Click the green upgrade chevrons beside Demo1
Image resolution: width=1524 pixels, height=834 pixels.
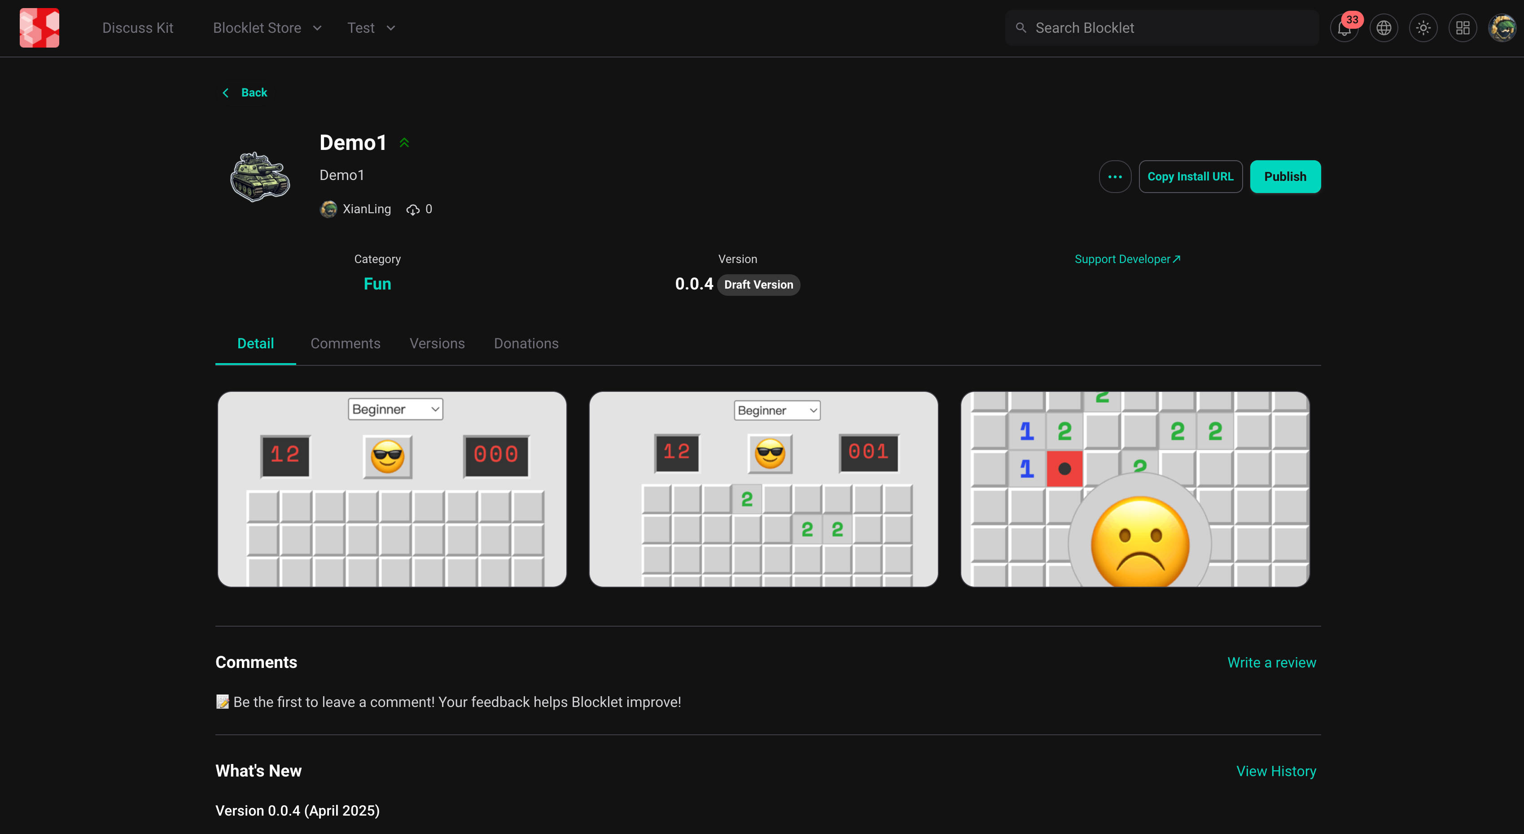point(404,143)
